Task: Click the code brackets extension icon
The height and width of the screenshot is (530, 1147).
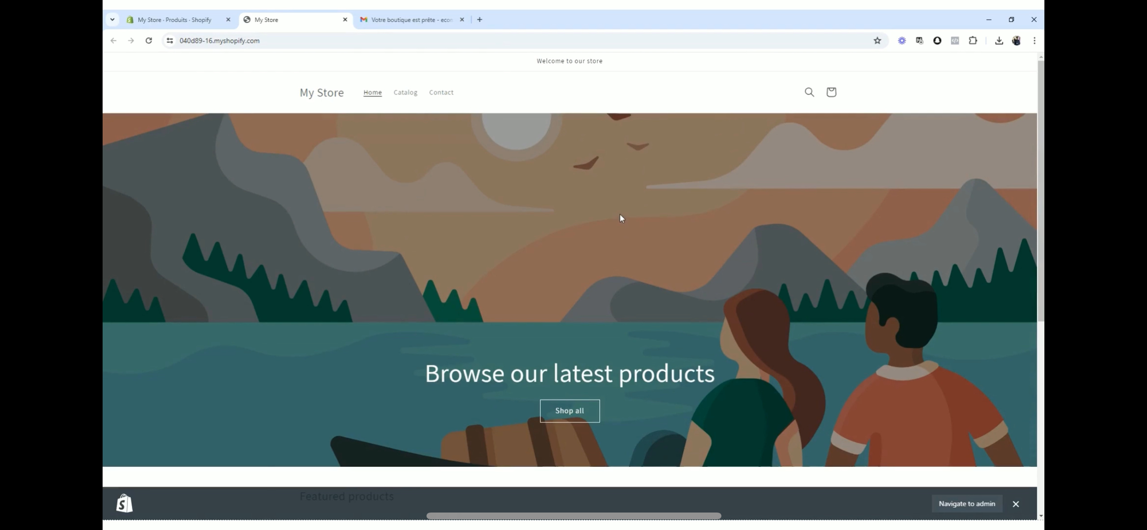Action: (955, 41)
